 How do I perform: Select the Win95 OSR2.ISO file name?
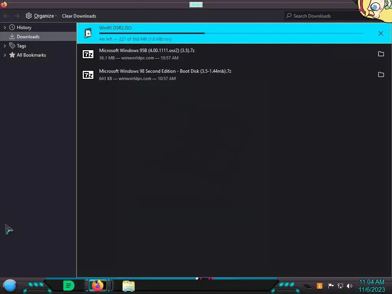click(115, 28)
